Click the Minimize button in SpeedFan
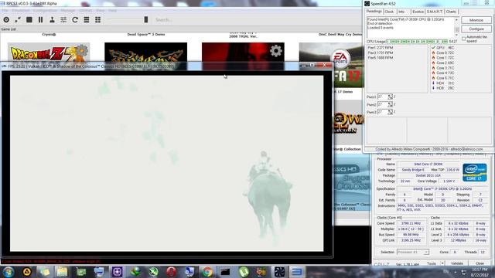This screenshot has width=495, height=278. 476,20
